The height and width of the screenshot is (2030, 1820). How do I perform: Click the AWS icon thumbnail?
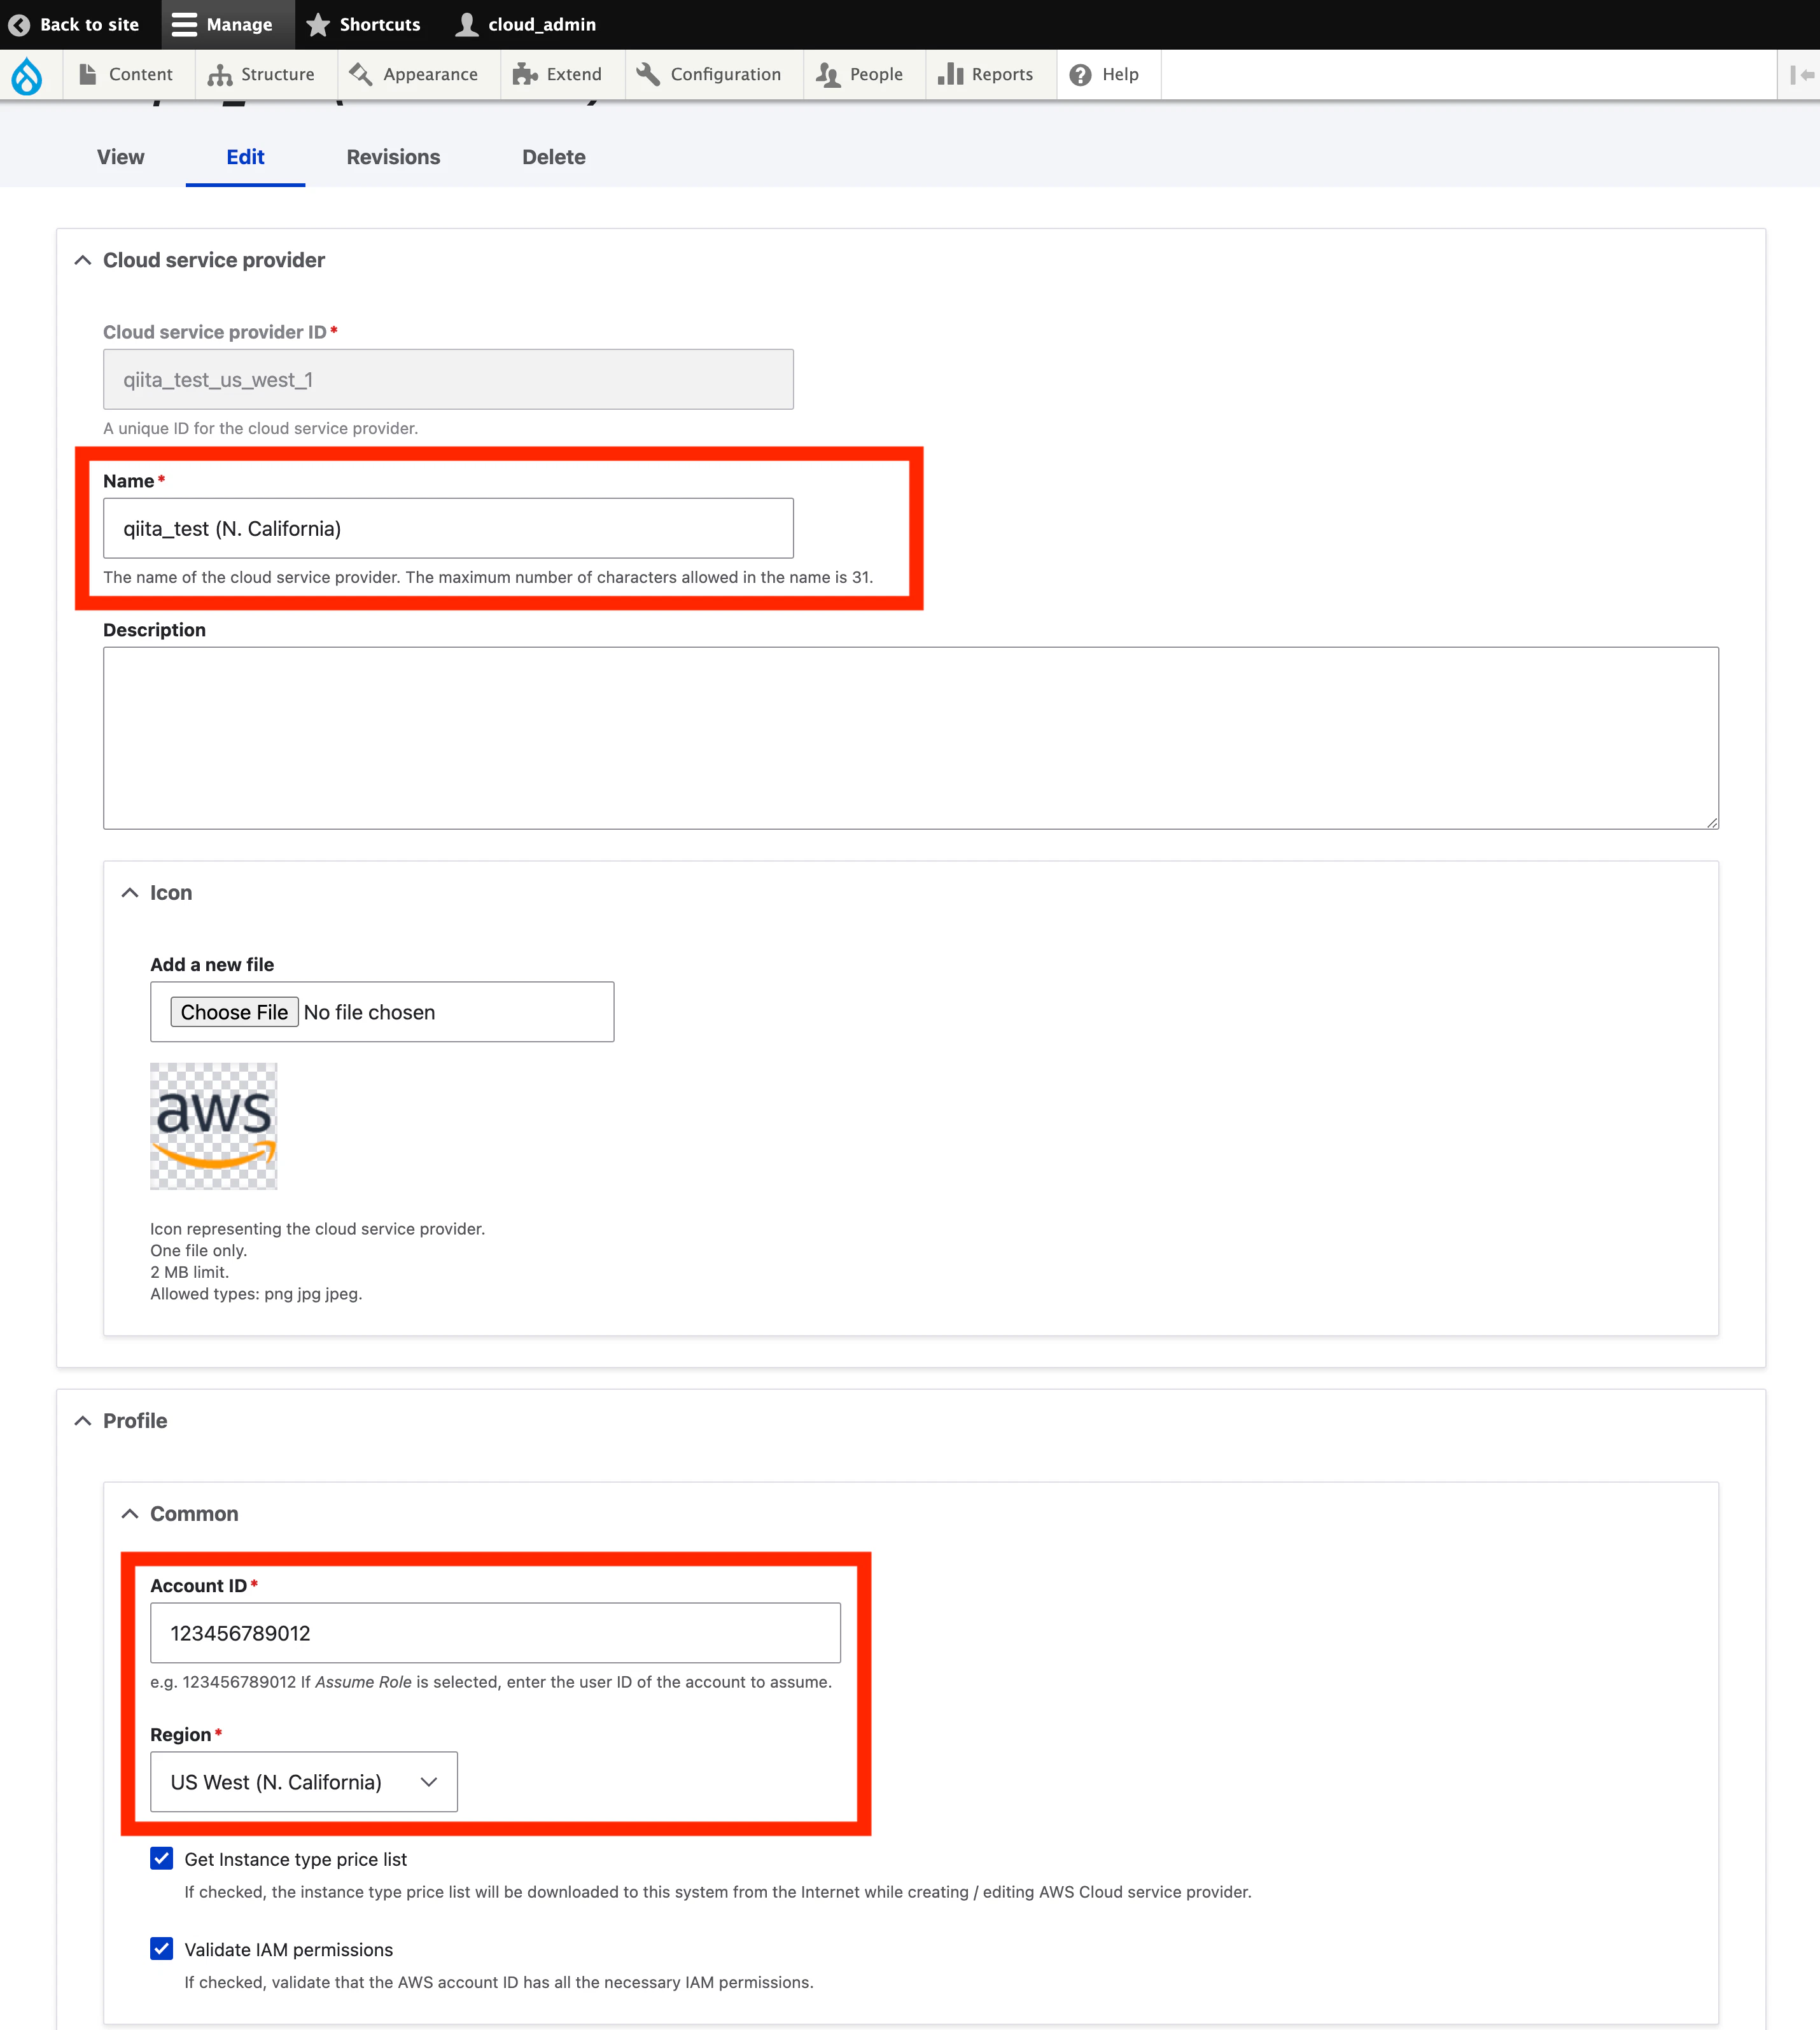click(x=214, y=1126)
